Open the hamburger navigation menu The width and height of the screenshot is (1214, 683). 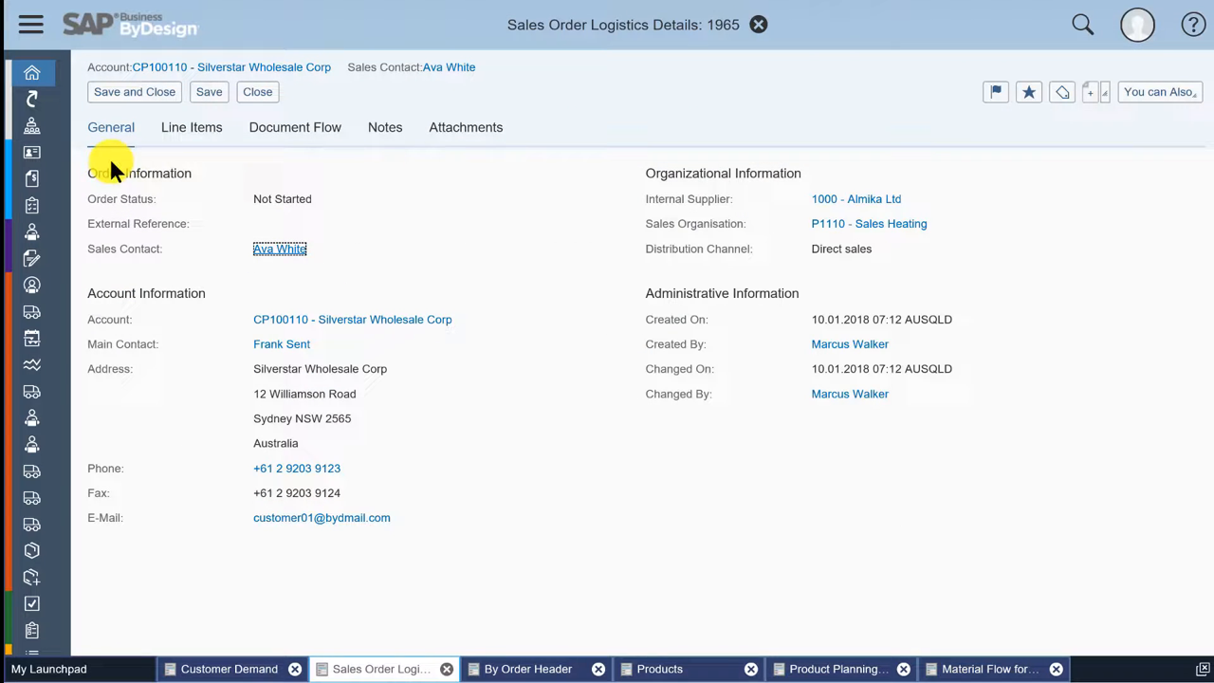[30, 25]
